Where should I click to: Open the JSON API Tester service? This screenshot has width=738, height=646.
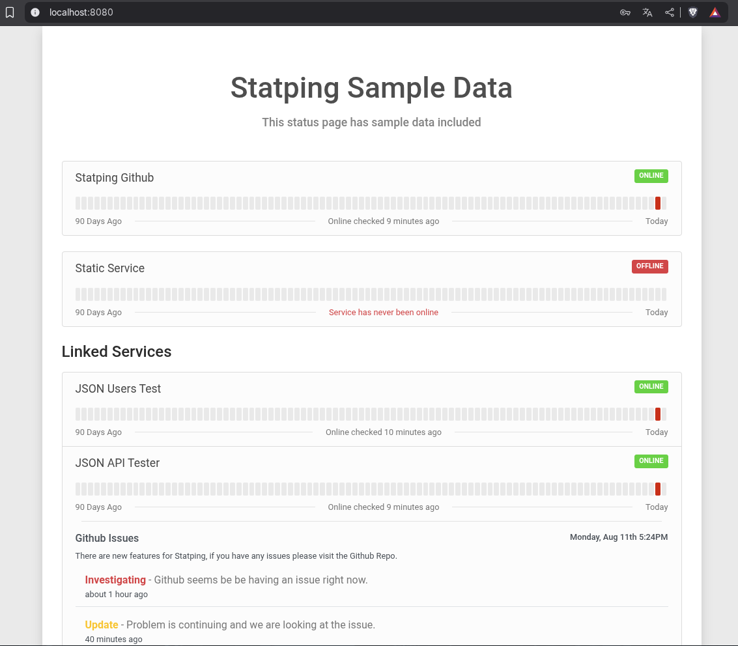(x=117, y=463)
